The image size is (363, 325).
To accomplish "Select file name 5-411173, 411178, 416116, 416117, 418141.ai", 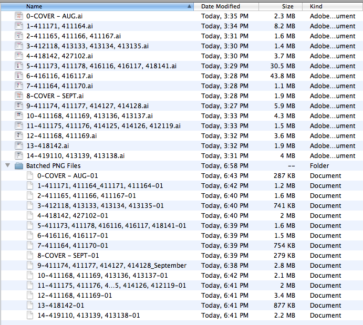I will coord(101,66).
